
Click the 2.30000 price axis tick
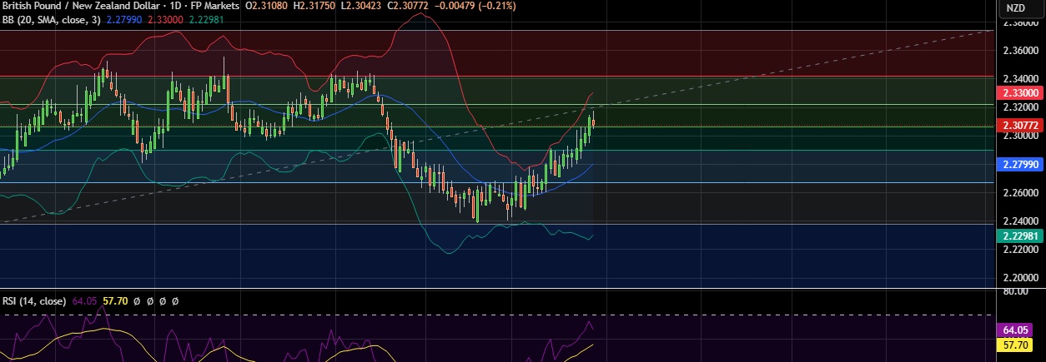pyautogui.click(x=1020, y=136)
